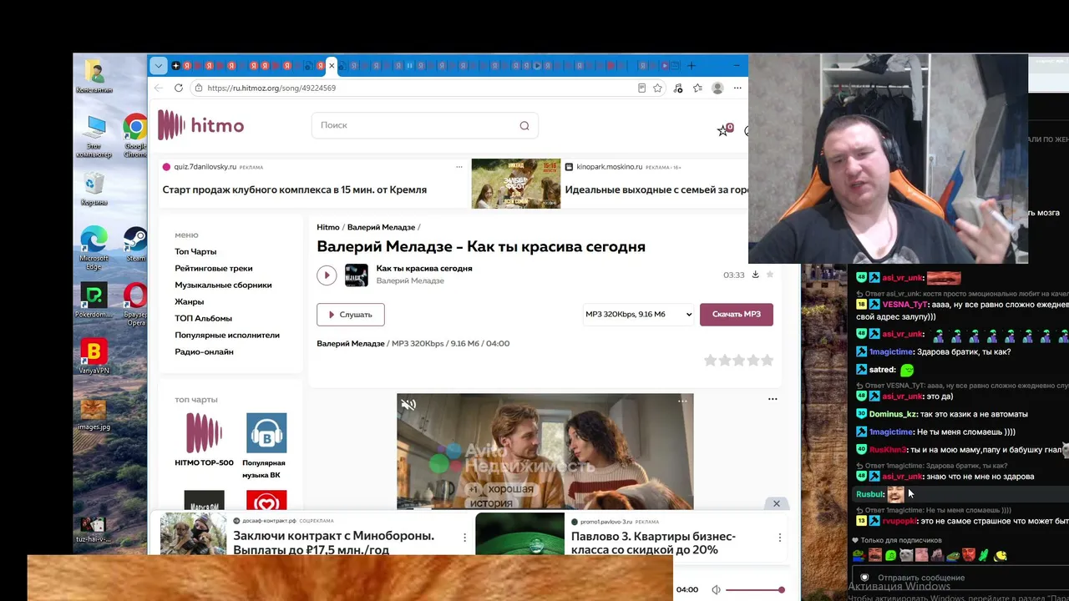The width and height of the screenshot is (1069, 601).
Task: Select Жанры in the sidebar menu
Action: (x=190, y=301)
